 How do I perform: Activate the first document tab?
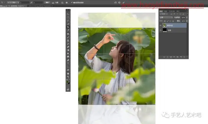13,6
